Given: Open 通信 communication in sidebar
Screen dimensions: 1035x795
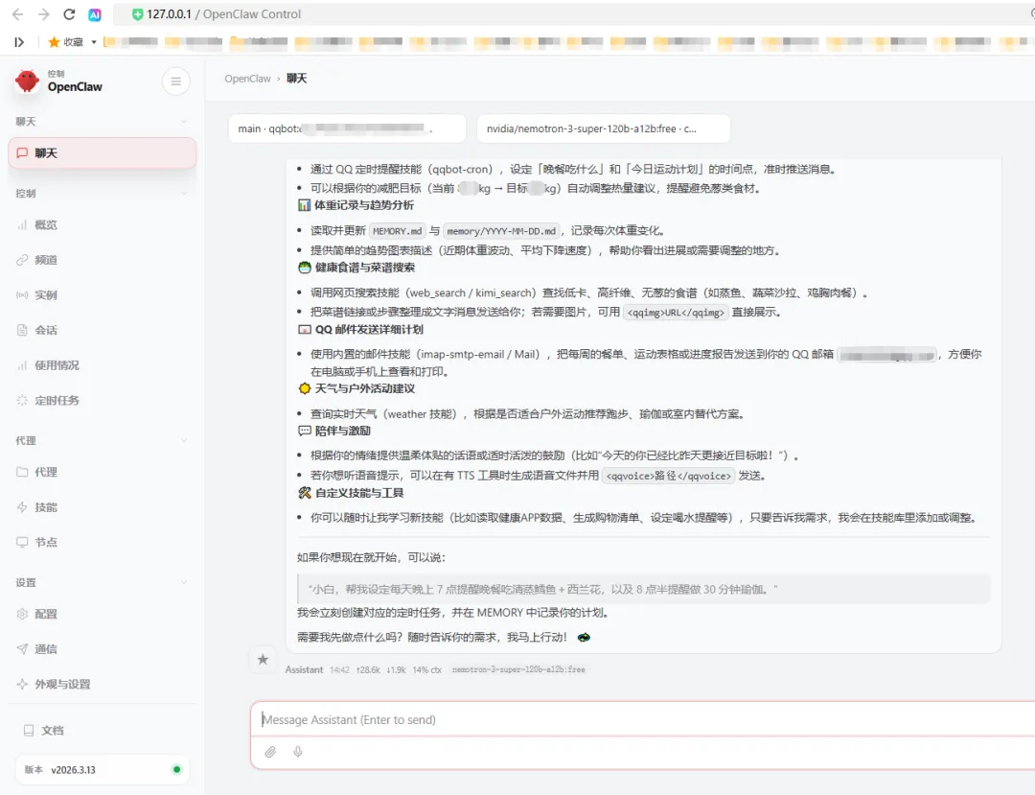Looking at the screenshot, I should pos(103,649).
